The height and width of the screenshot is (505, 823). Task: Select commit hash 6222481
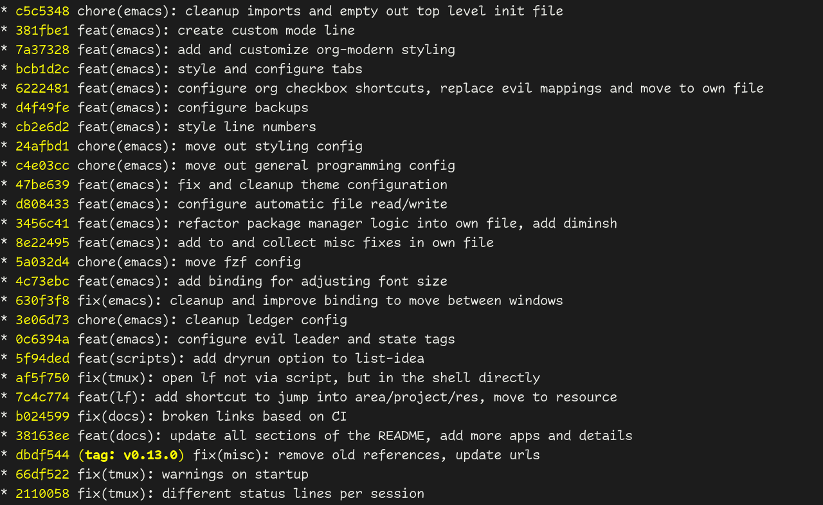point(42,88)
